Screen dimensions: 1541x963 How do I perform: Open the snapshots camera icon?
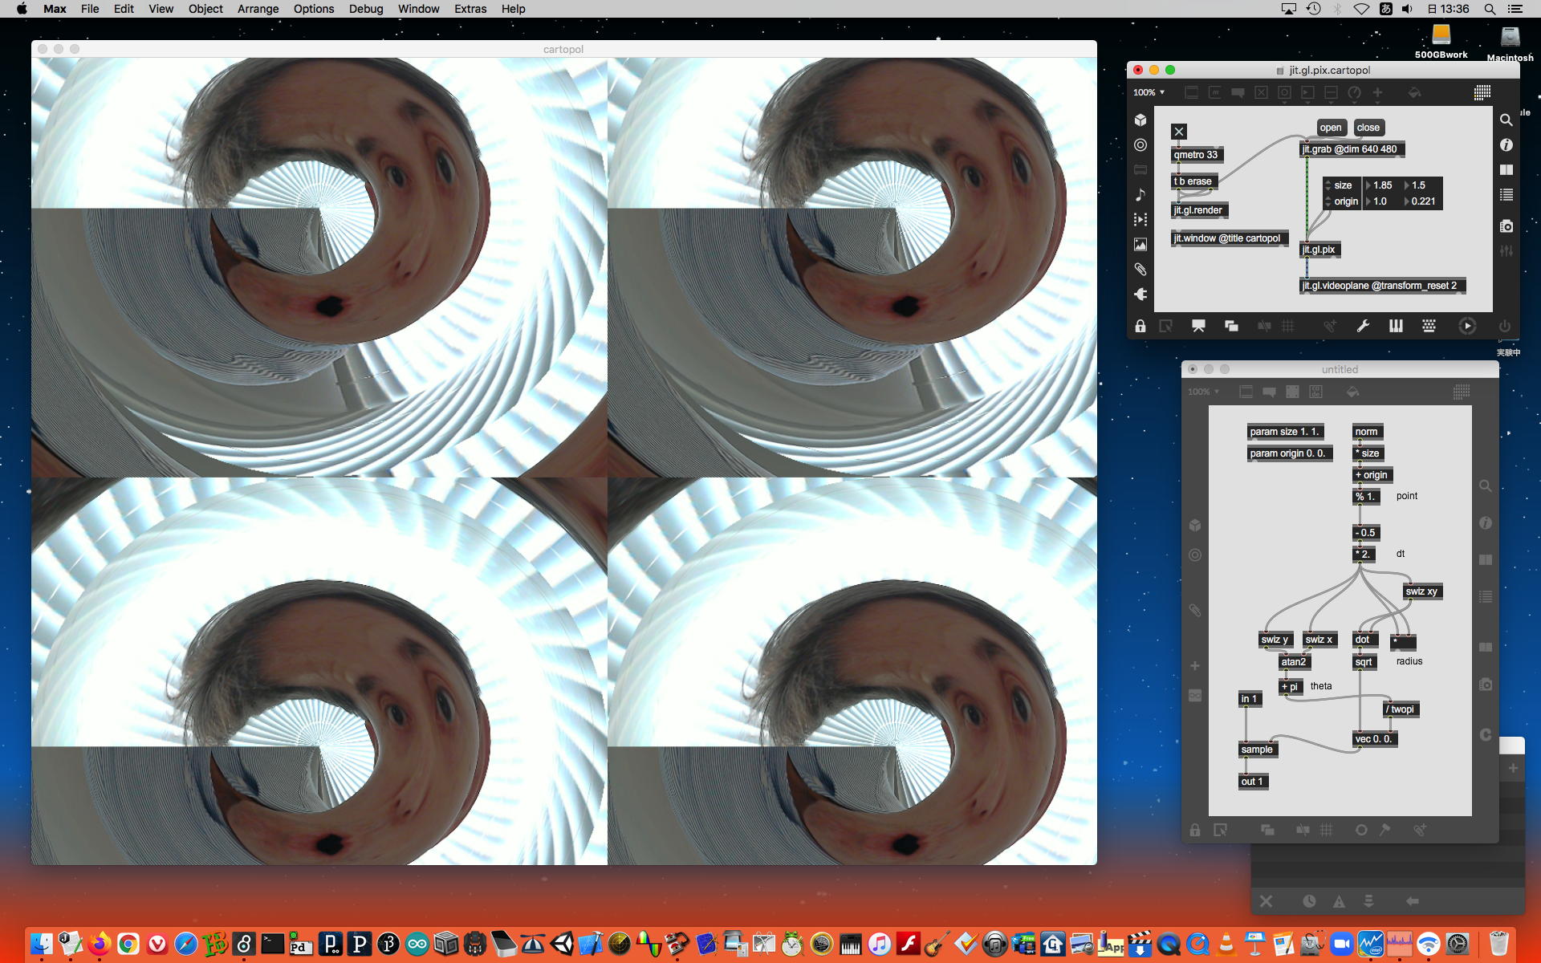pos(1506,226)
